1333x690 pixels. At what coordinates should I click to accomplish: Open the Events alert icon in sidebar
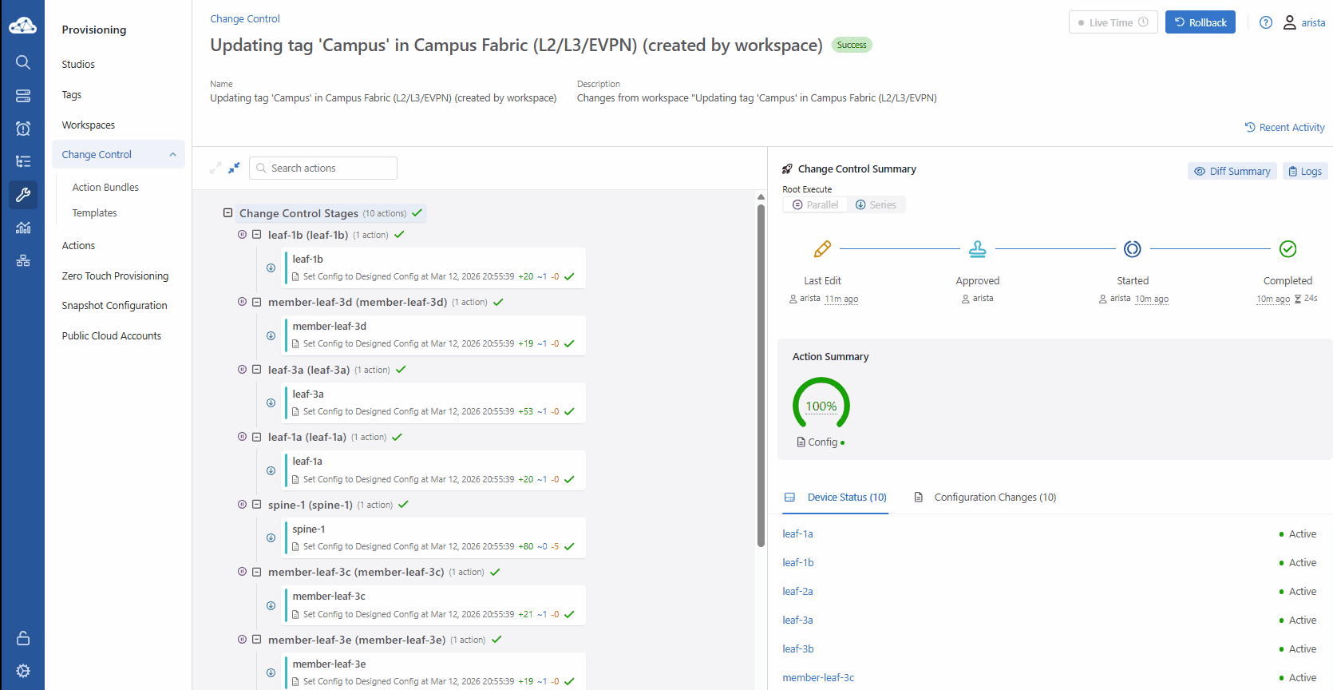[x=23, y=129]
